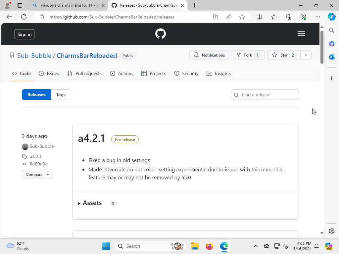Turn on Read aloud
This screenshot has width=339, height=254.
click(x=229, y=17)
